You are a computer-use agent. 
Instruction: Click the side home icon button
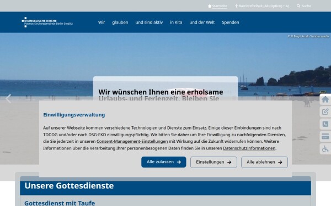click(x=325, y=99)
